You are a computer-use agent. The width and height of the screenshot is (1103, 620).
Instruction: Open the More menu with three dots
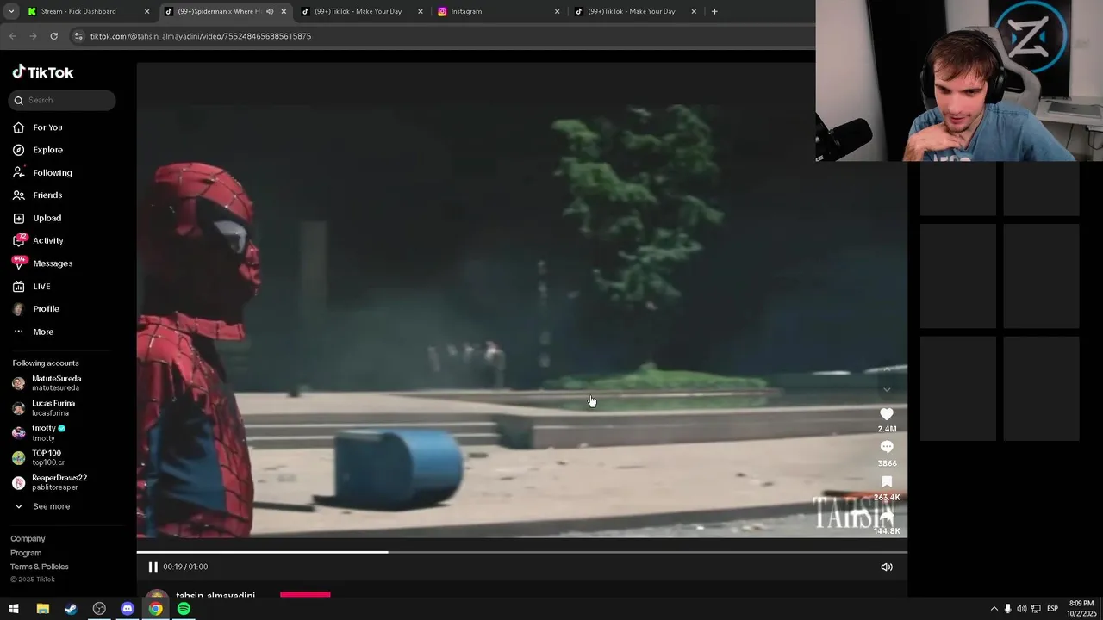click(x=43, y=332)
